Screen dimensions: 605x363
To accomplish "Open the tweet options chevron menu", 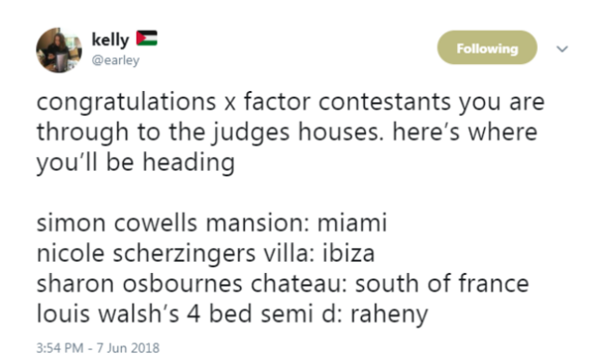I will (562, 48).
